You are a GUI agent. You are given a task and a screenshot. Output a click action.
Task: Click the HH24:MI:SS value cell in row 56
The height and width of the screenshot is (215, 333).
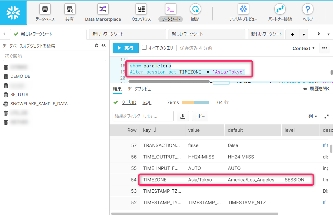[x=201, y=157]
